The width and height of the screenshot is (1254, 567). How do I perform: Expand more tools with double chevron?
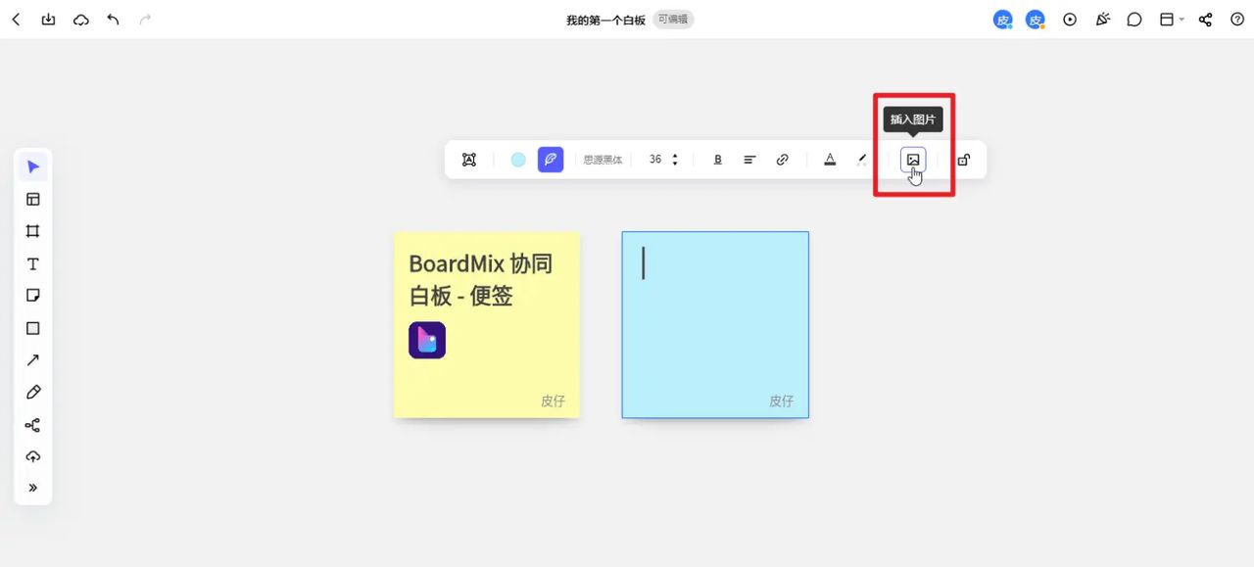click(x=33, y=488)
